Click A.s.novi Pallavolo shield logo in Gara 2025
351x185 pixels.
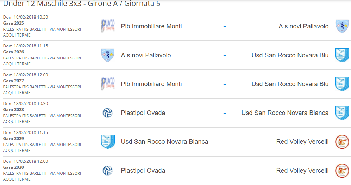pos(342,26)
